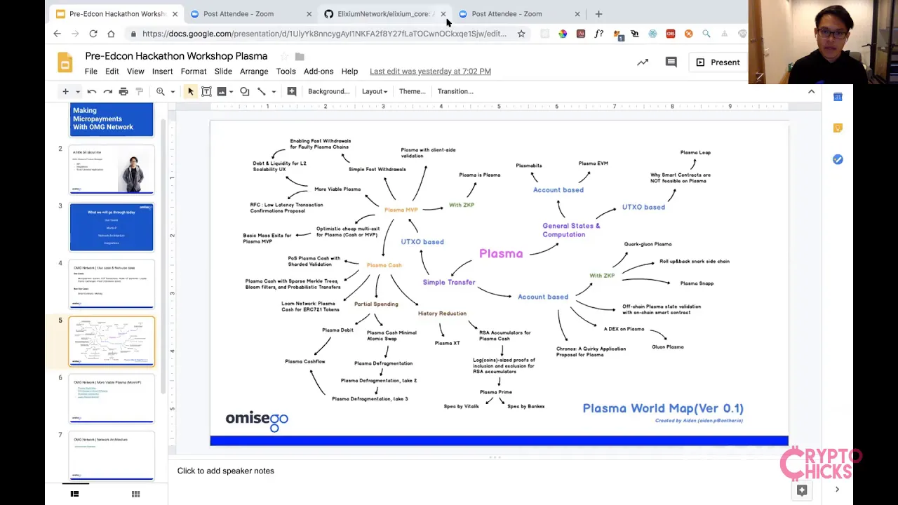Start slideshow with Present button
The width and height of the screenshot is (898, 505).
tap(718, 62)
